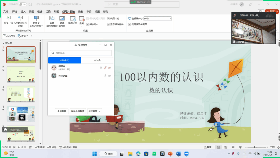Expand the 会议管控 dropdown
The height and width of the screenshot is (158, 280).
click(95, 111)
